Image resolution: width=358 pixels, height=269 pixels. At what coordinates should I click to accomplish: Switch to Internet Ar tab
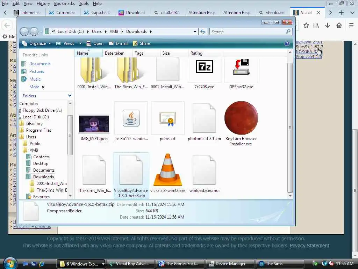27,13
